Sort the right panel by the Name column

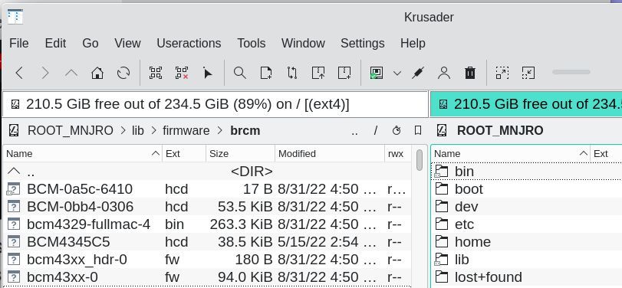pyautogui.click(x=511, y=154)
